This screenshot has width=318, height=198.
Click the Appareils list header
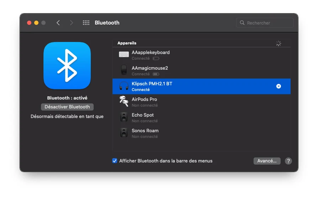[127, 43]
